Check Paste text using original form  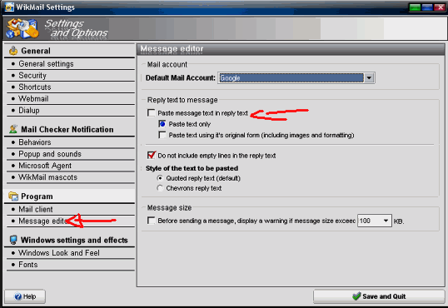(x=162, y=135)
